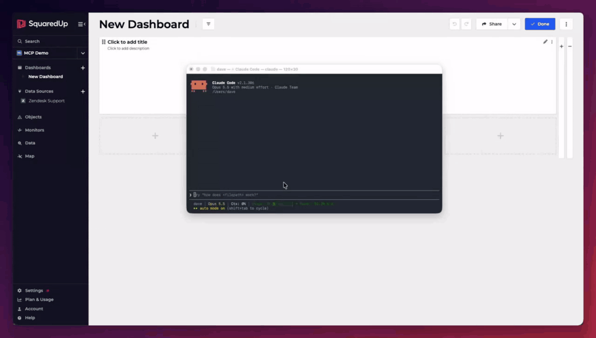
Task: Redo the last dashboard change
Action: click(x=466, y=24)
